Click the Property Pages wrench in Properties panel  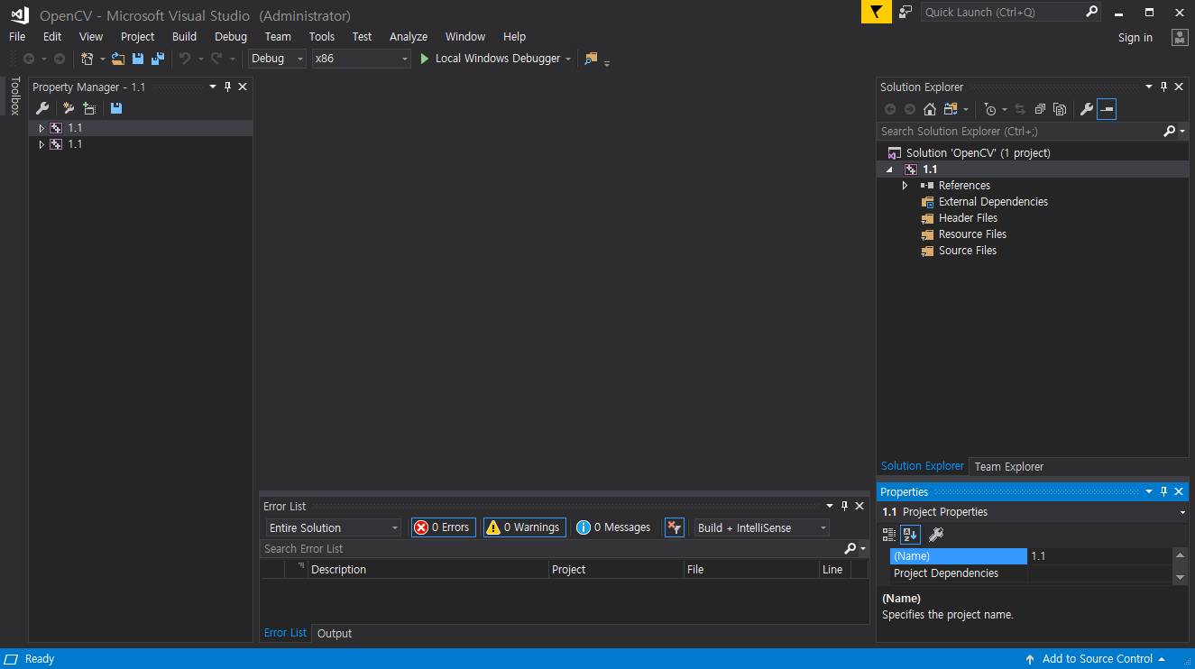936,535
